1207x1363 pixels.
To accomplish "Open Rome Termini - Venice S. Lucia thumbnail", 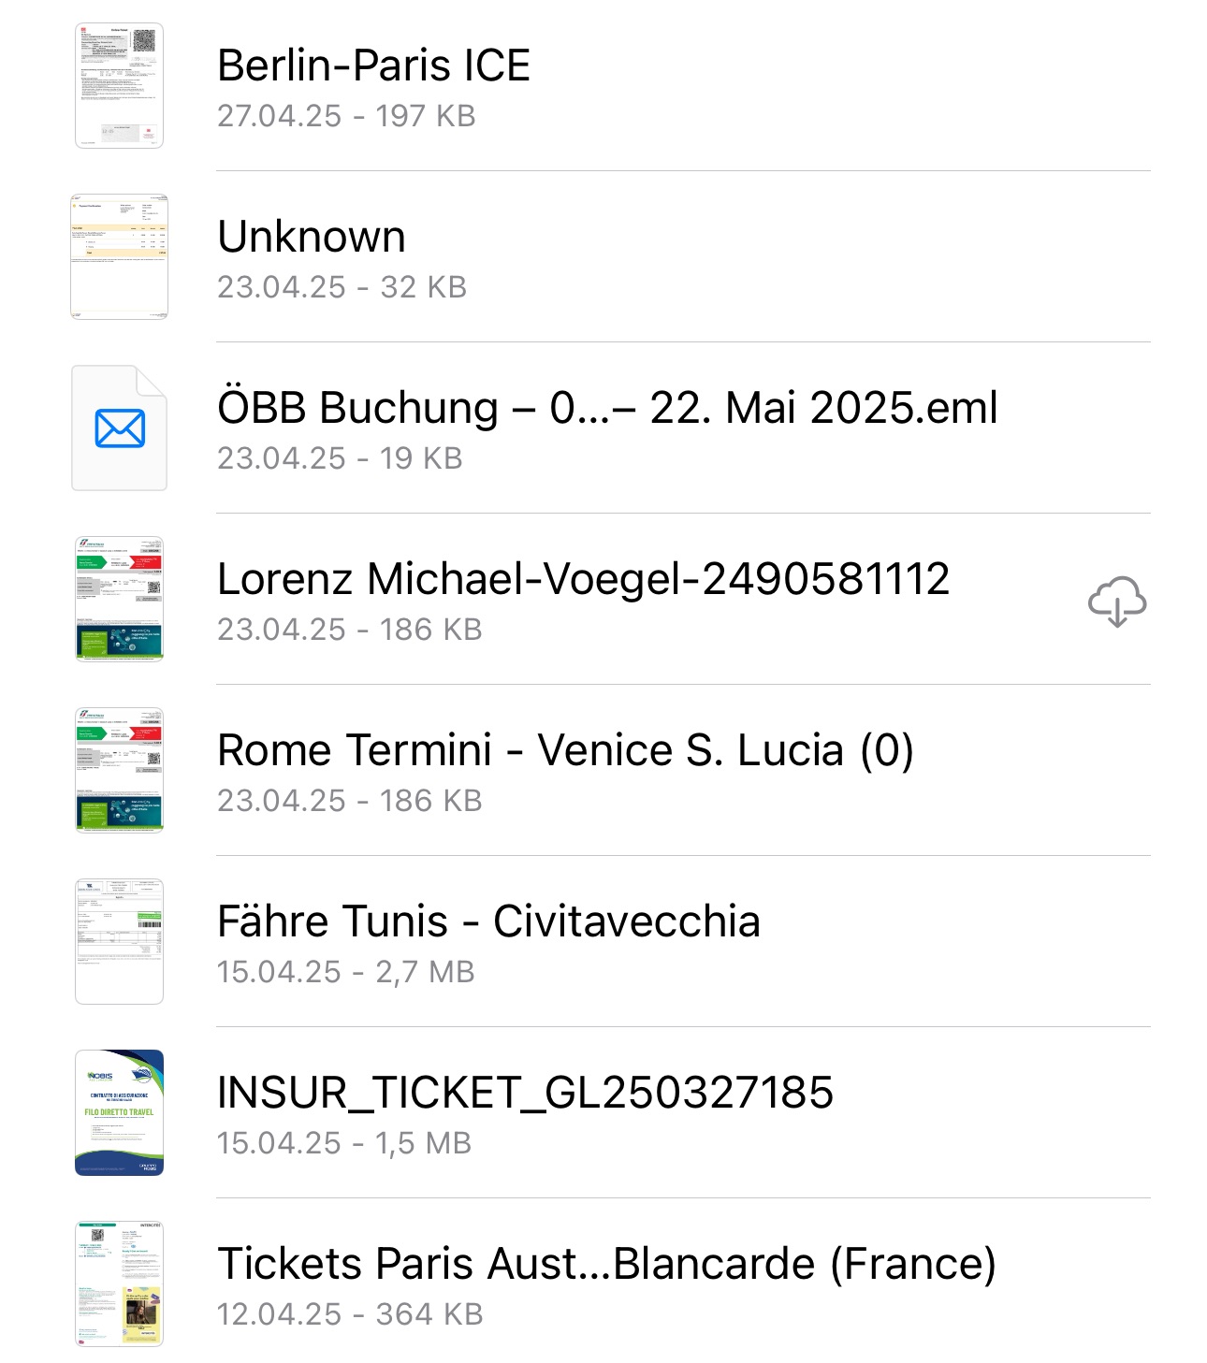I will tap(120, 771).
